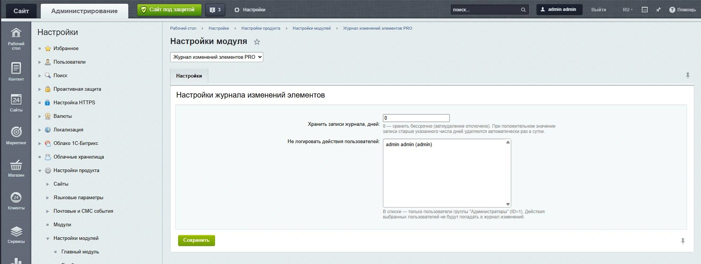Expand the Языковые параметры node
The image size is (701, 264).
[x=48, y=198]
